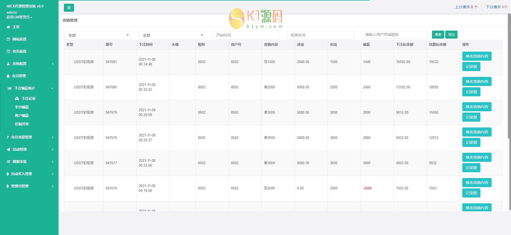Open 平台输赢 submenu item

pos(22,107)
